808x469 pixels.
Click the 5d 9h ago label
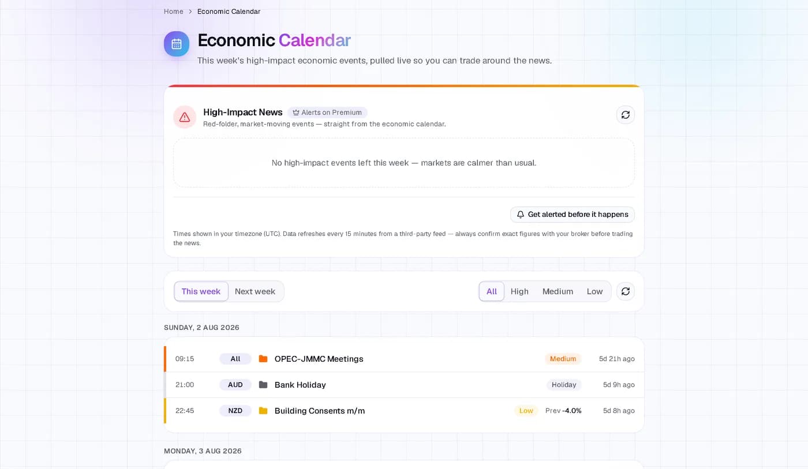(619, 385)
